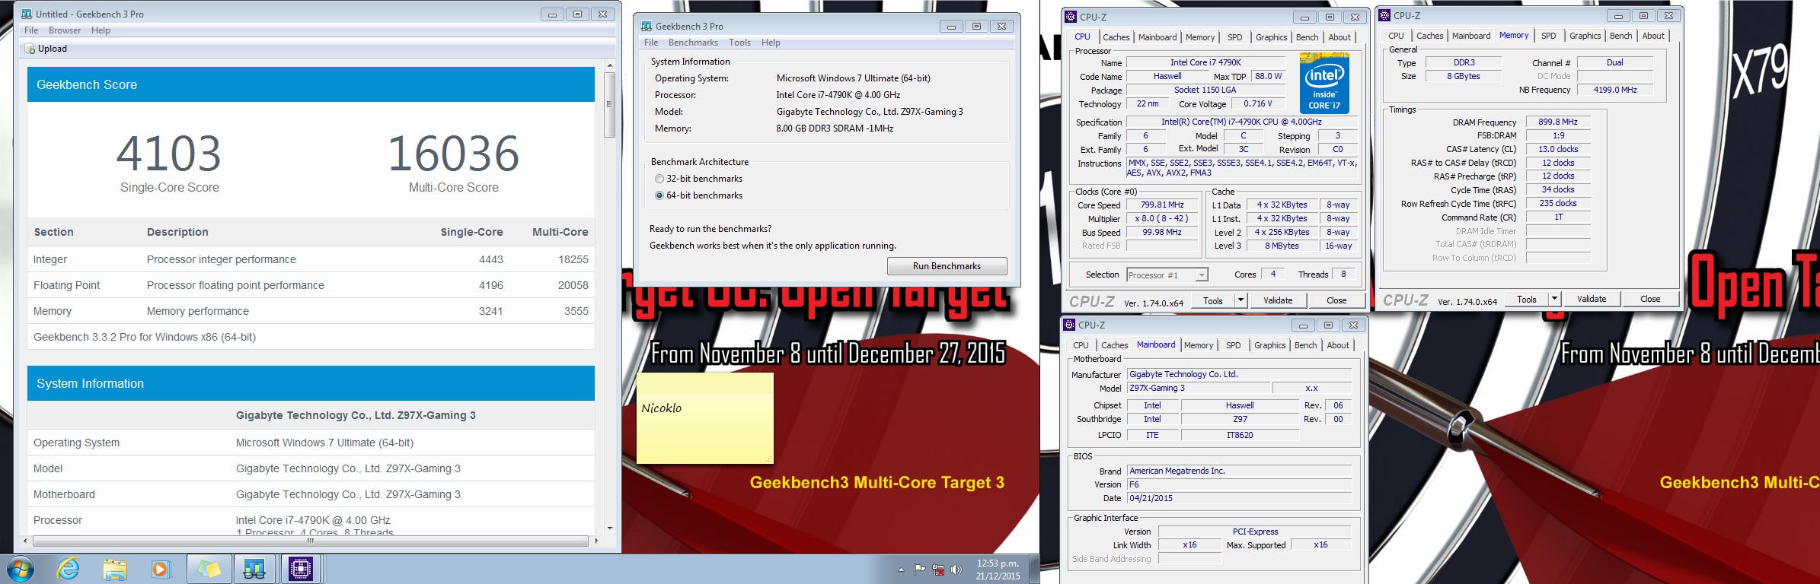Click Validate in CPU-Z processor window
This screenshot has height=584, width=1820.
point(1278,300)
